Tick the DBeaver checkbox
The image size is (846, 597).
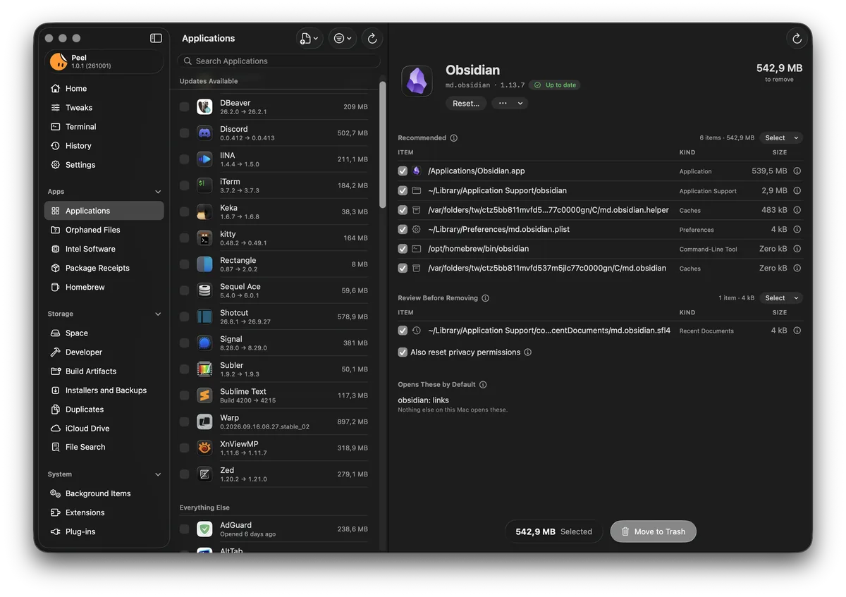pyautogui.click(x=184, y=107)
